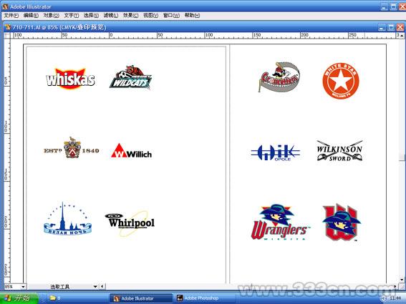Open the 效果(C) menu

coord(131,16)
